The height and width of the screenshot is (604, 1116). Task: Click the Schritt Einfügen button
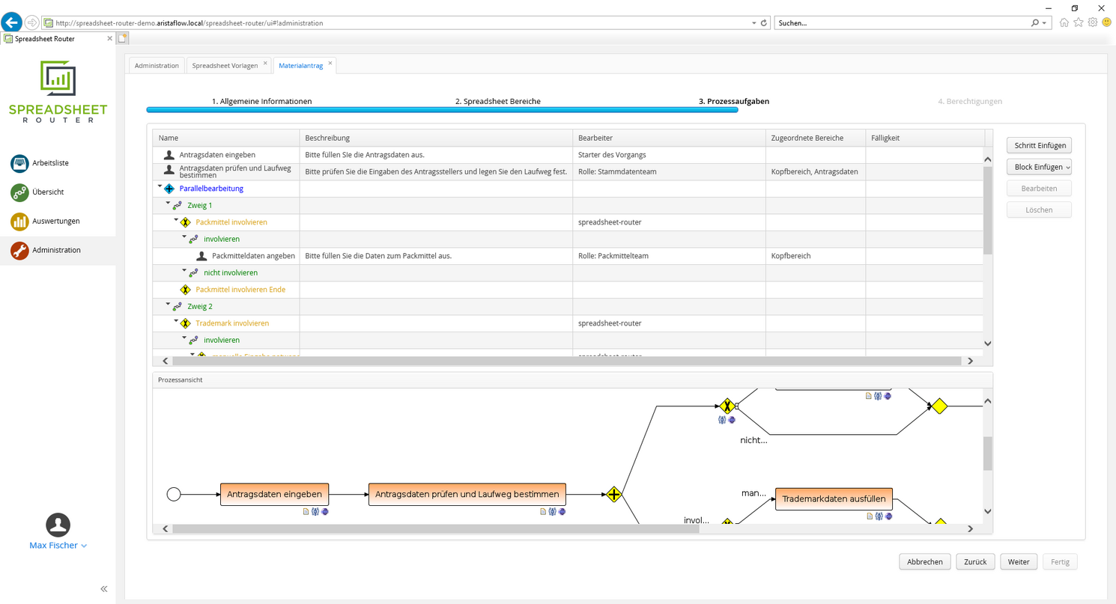(1039, 145)
